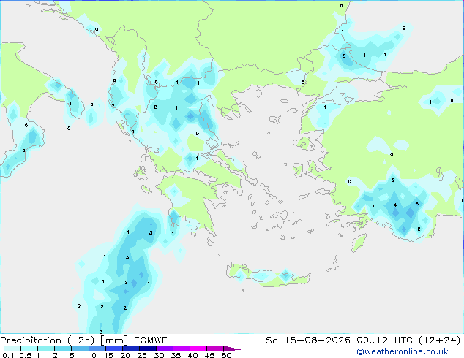Image resolution: width=464 pixels, height=358 pixels.
Task: Click the precipitation value '4' over southwest Turkey
Action: [395, 205]
